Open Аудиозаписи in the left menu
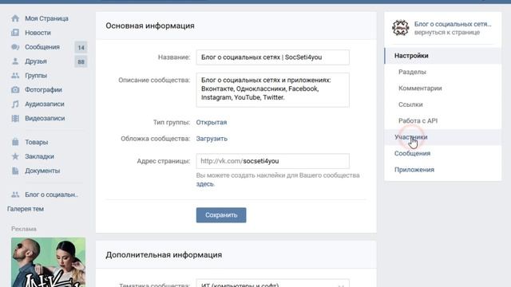The height and width of the screenshot is (287, 511). pyautogui.click(x=45, y=104)
